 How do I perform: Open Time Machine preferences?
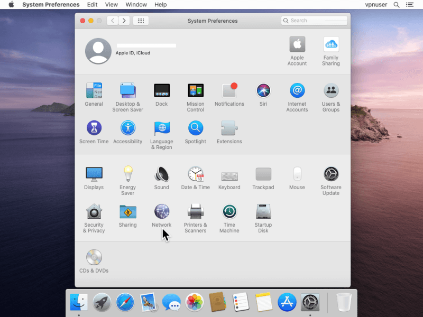pyautogui.click(x=229, y=212)
